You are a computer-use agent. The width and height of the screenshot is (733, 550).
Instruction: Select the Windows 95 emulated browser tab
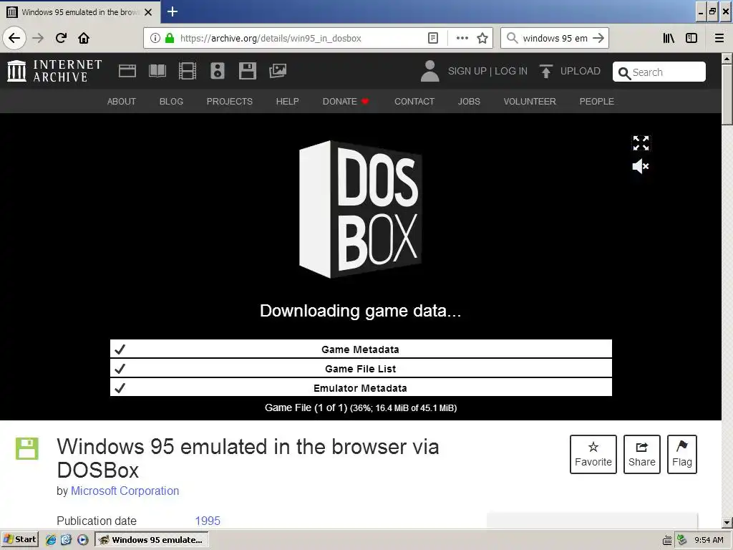point(80,12)
